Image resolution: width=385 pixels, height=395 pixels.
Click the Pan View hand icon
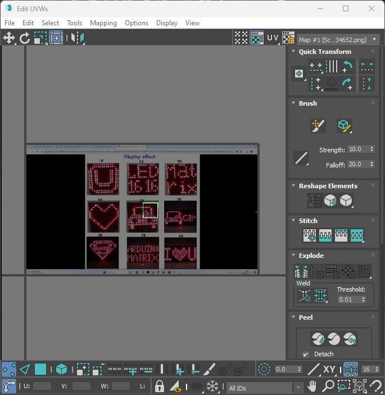click(x=312, y=386)
